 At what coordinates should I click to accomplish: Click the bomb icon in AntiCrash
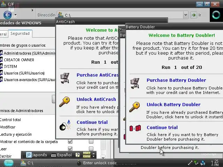(65, 125)
